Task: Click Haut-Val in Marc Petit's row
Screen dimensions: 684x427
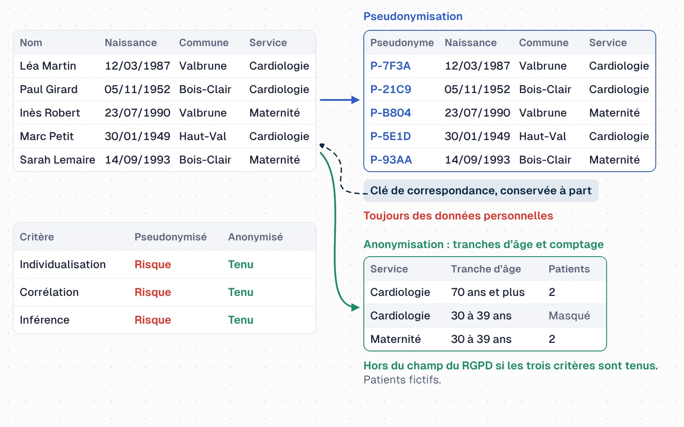Action: click(x=203, y=136)
